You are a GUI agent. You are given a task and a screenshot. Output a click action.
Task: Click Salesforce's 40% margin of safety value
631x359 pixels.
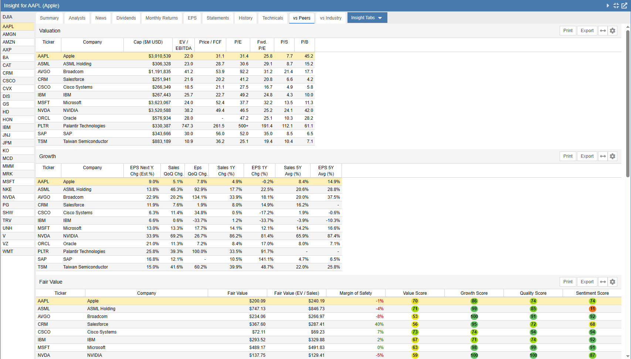pos(379,324)
